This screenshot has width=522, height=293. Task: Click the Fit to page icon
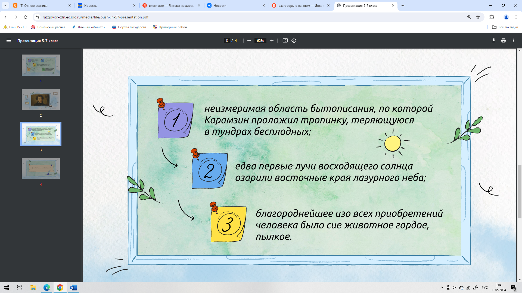[285, 41]
